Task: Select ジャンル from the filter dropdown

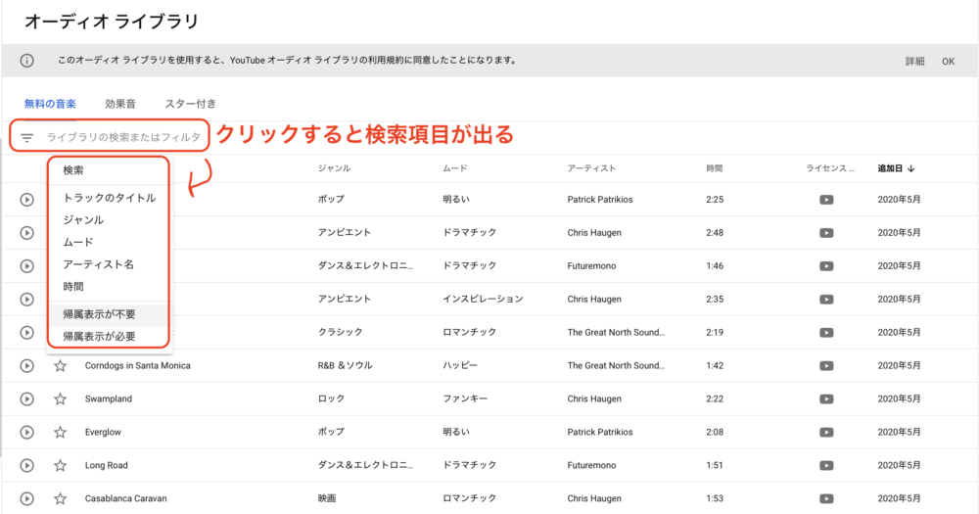Action: 83,220
